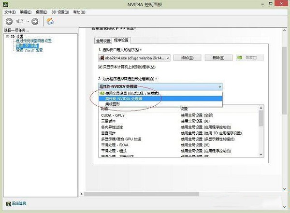Click the 恢复(T) restore button
Screen dimensions: 290x213
250,58
